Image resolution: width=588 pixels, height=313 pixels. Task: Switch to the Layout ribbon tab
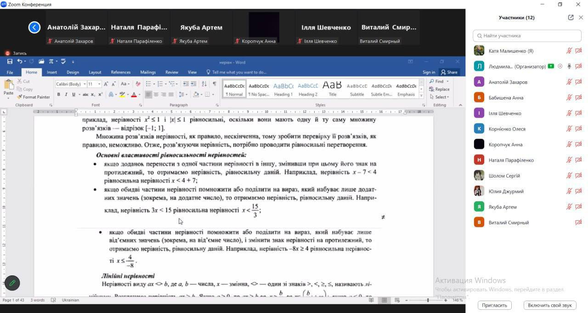[95, 72]
